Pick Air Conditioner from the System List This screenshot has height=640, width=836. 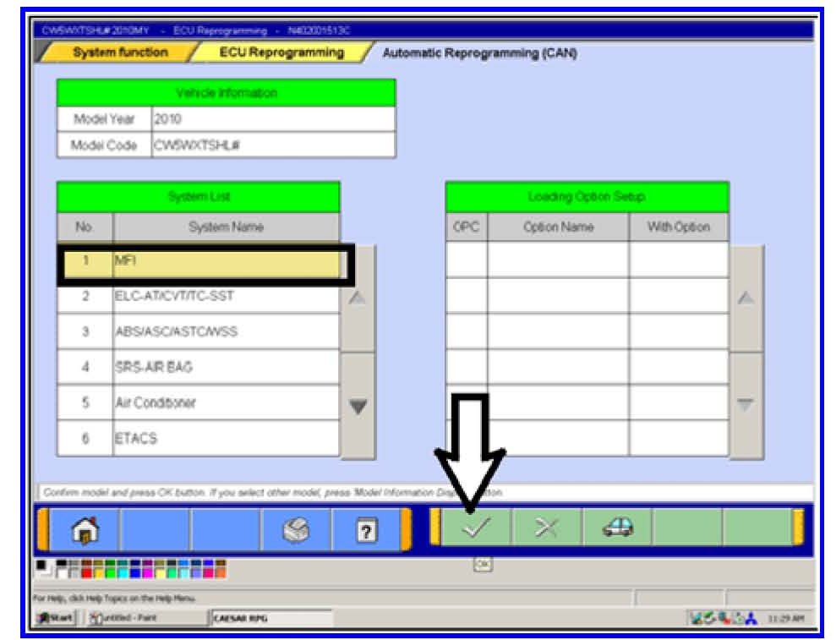(x=226, y=402)
